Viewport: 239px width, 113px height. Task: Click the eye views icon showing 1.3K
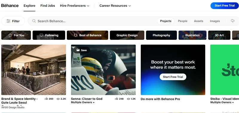click(x=128, y=99)
